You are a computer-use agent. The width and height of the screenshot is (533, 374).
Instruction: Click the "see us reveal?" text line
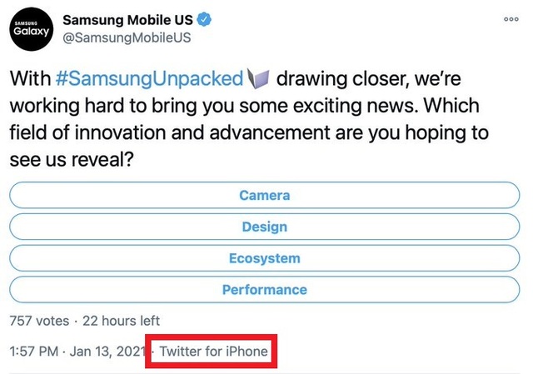[72, 161]
